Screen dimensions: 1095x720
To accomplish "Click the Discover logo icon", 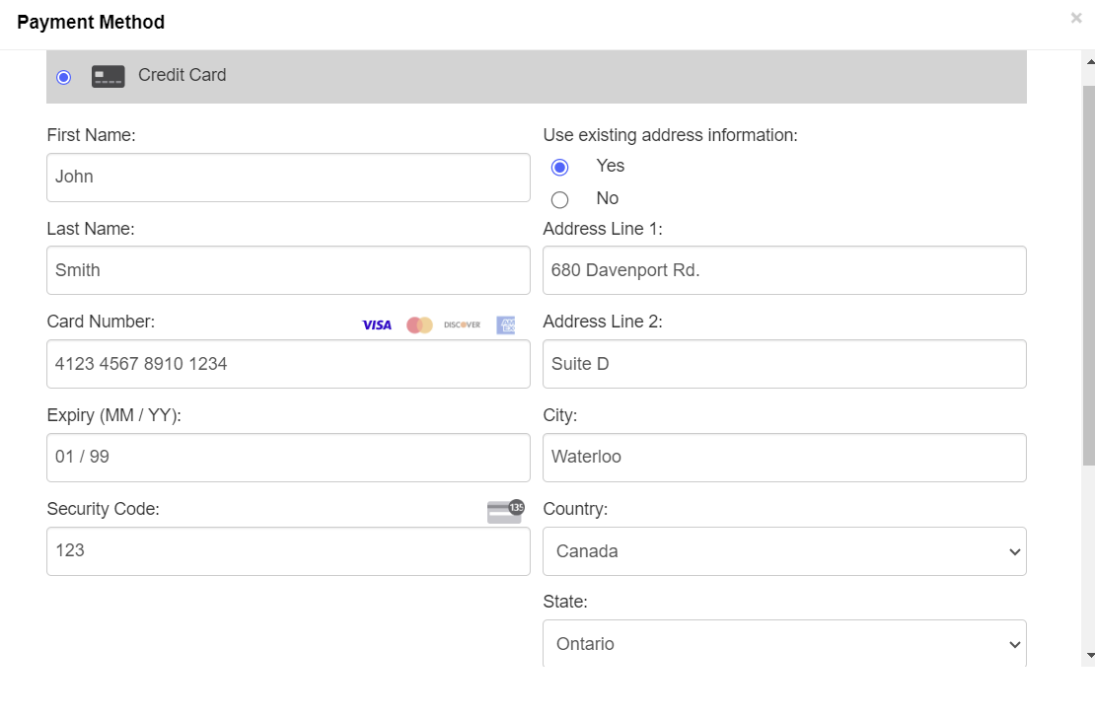I will [462, 324].
